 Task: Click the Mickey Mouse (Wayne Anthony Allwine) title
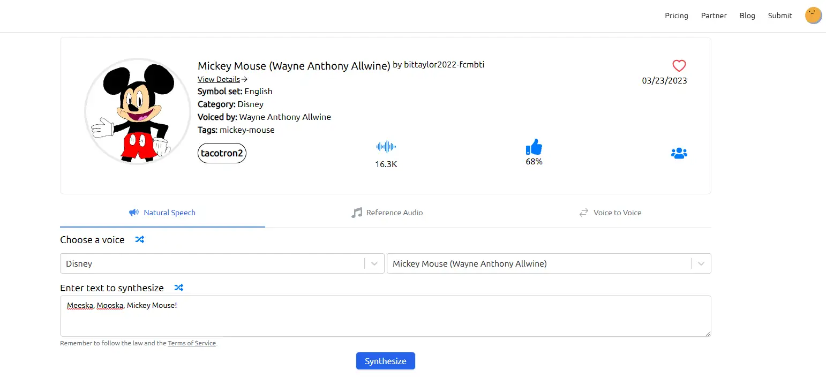click(294, 66)
